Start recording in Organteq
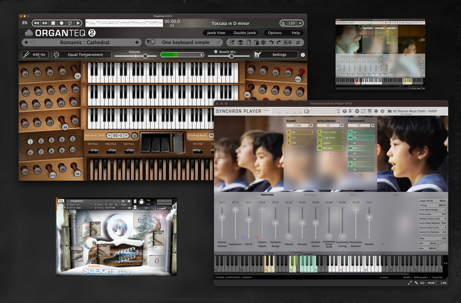 [x=61, y=23]
